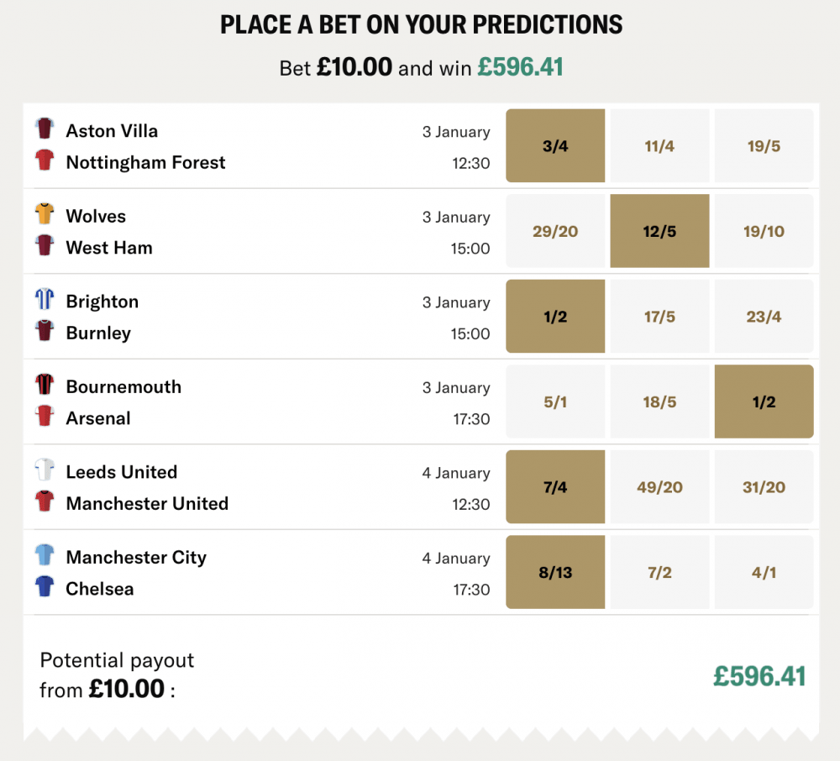Select the Burnley jersey icon

point(45,333)
